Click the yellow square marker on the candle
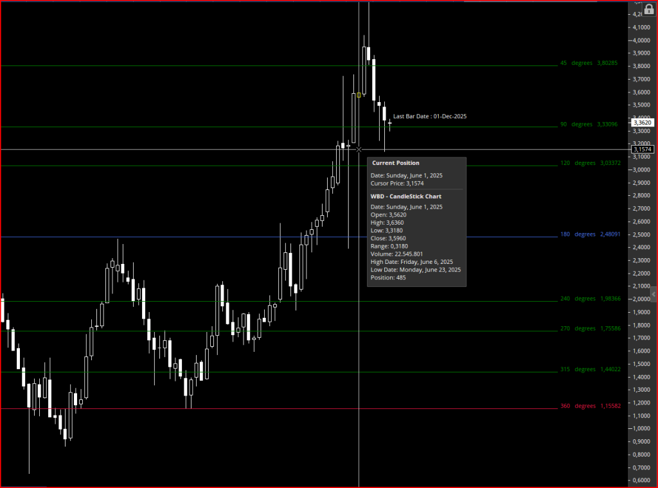Screen dimensions: 658x488 359,95
